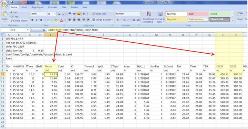The image size is (248, 129).
Task: Click the Cut scissors icon
Action: (x=11, y=12)
